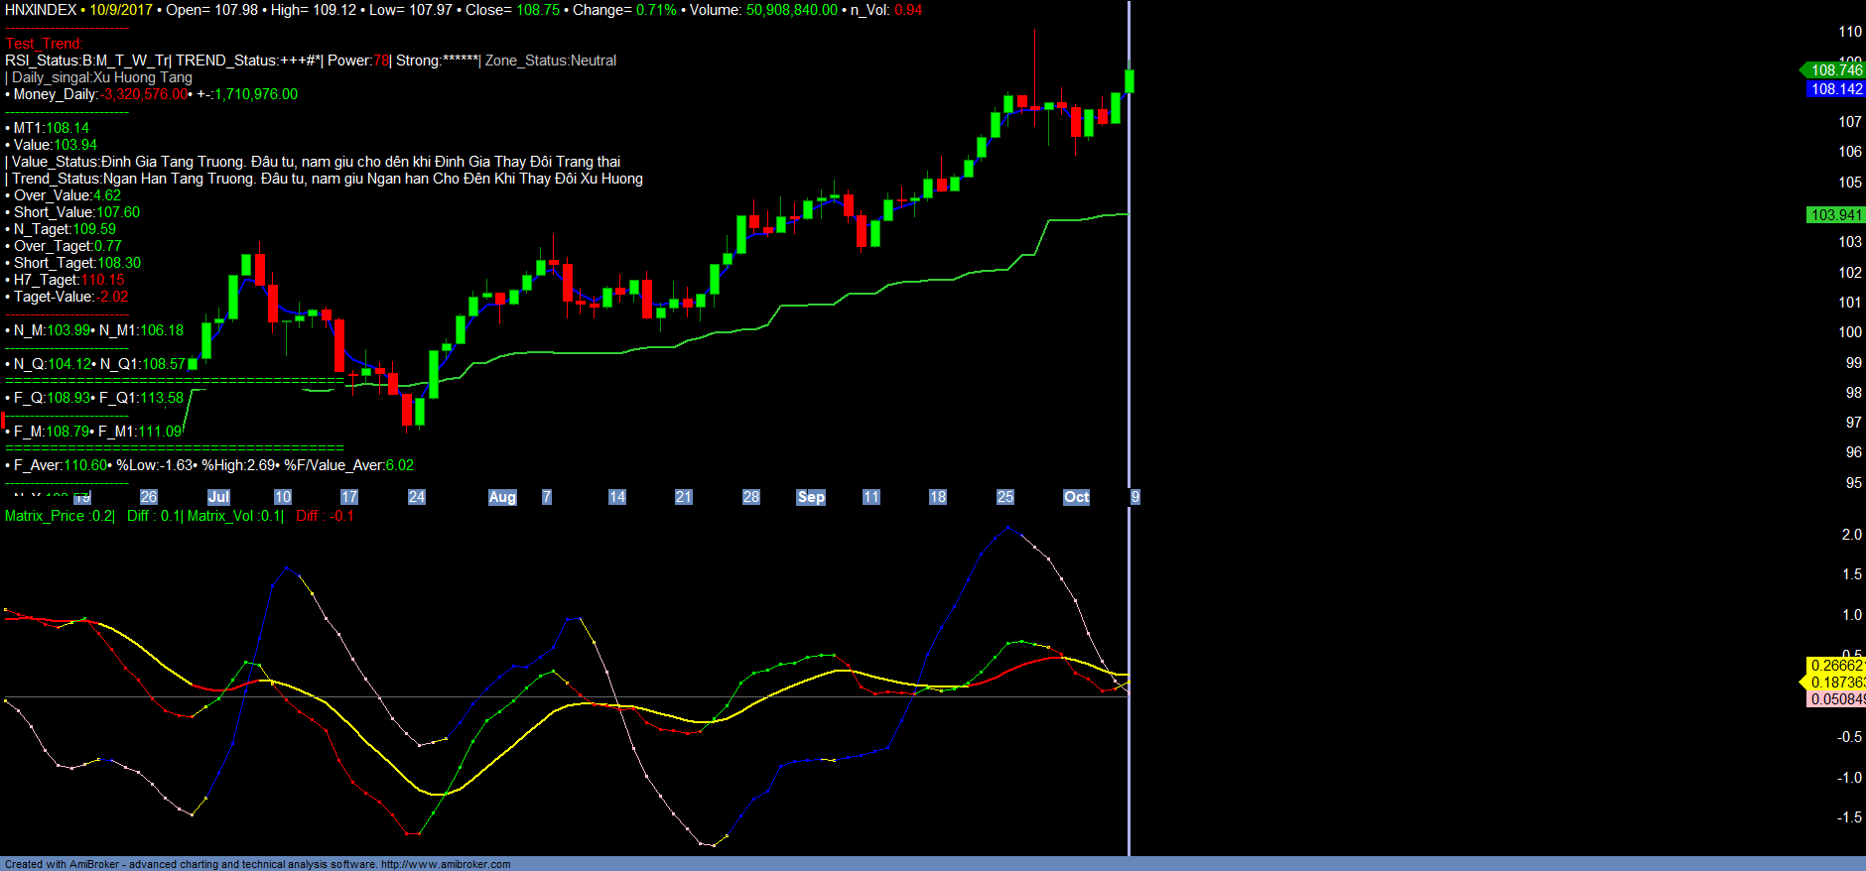Click the date label 25 on time axis

coord(1005,497)
